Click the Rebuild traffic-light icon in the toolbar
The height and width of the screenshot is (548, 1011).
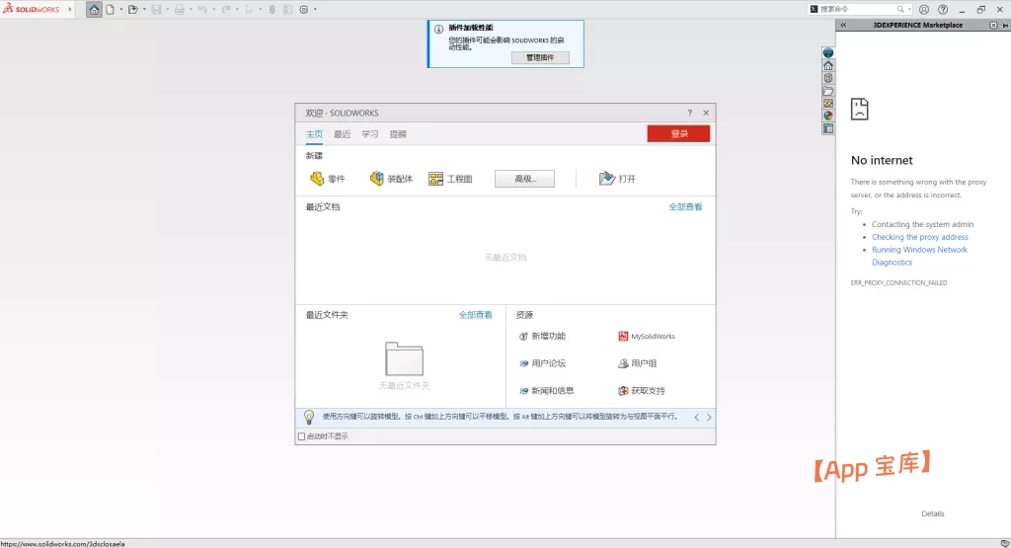(x=272, y=10)
